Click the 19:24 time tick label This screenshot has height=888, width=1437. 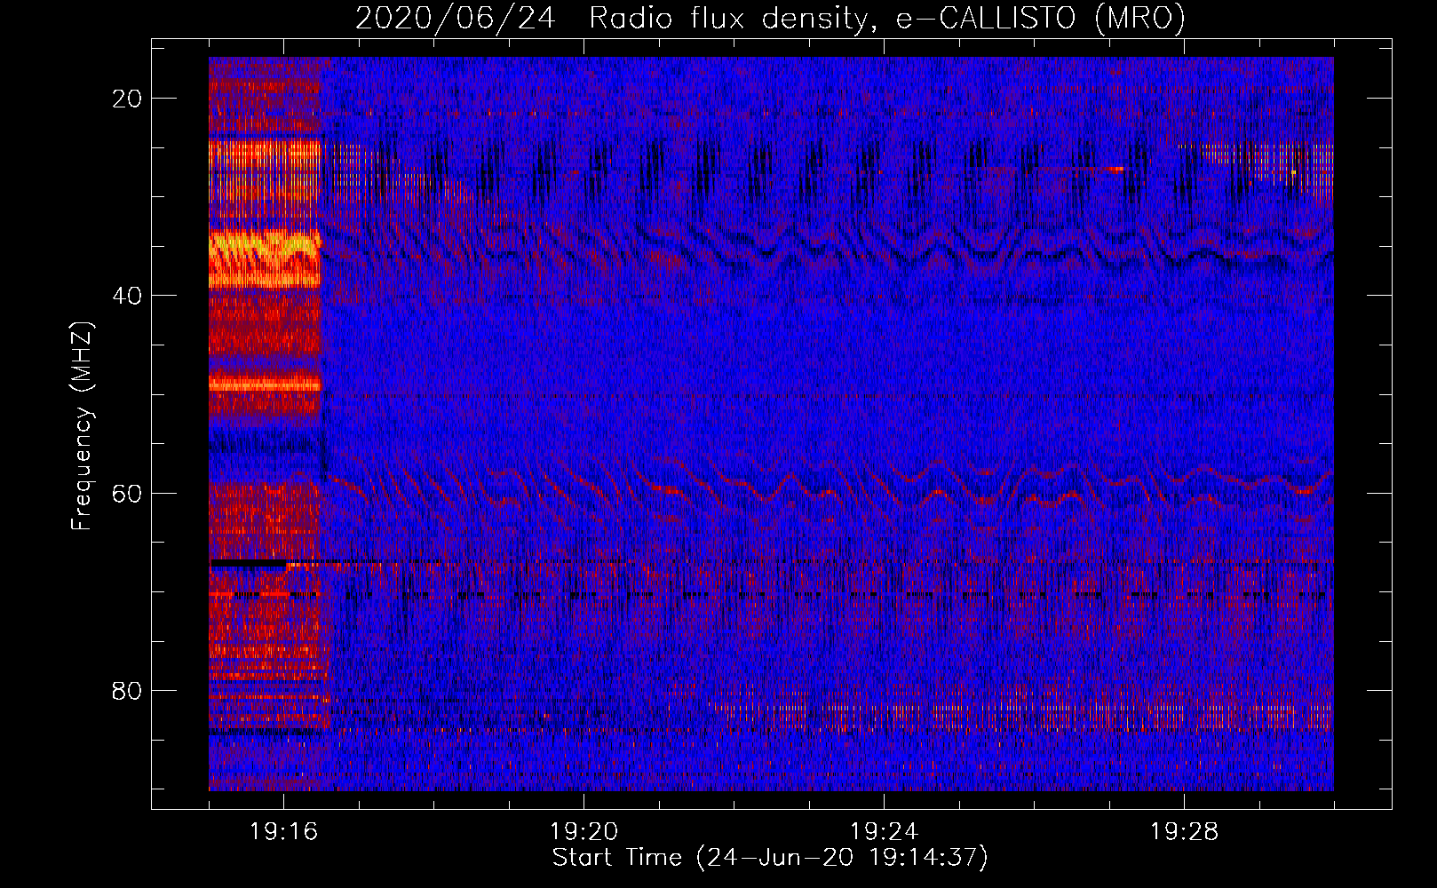coord(884,832)
